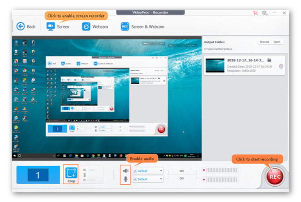Image resolution: width=301 pixels, height=202 pixels.
Task: Close the VideoProc Recorder window
Action: [x=284, y=13]
